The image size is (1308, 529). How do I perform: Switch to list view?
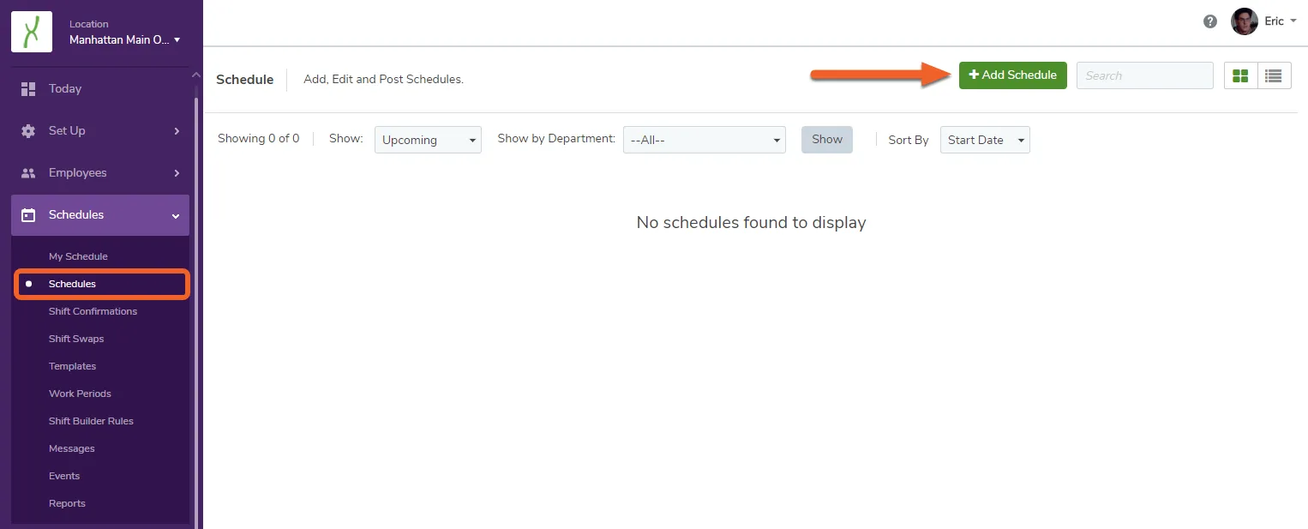1274,75
